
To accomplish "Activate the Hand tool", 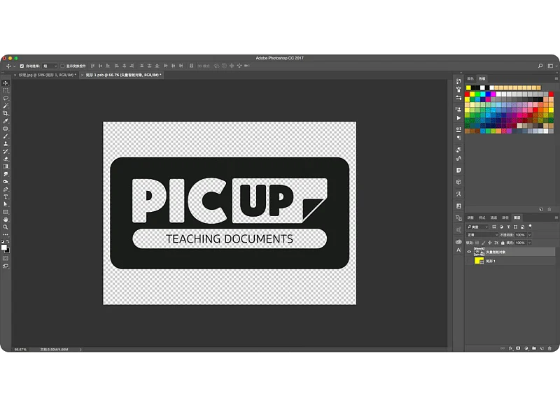I will click(6, 220).
